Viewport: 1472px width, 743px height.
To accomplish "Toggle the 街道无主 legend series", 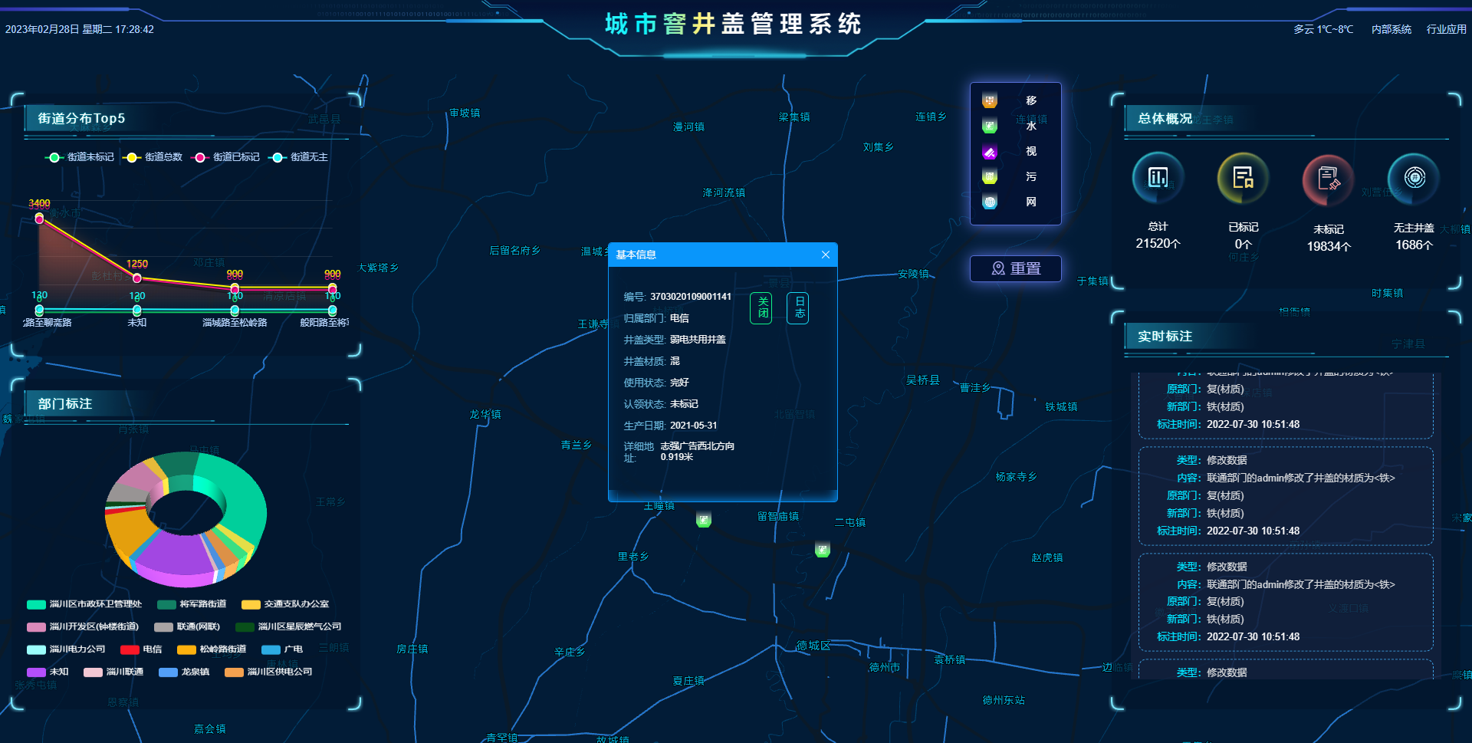I will (x=299, y=157).
